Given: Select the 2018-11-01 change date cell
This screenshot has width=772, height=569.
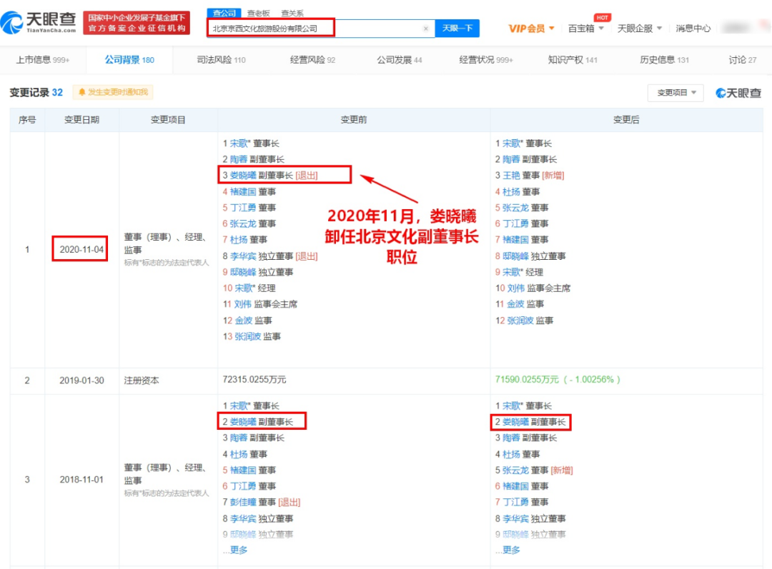Looking at the screenshot, I should pyautogui.click(x=81, y=480).
